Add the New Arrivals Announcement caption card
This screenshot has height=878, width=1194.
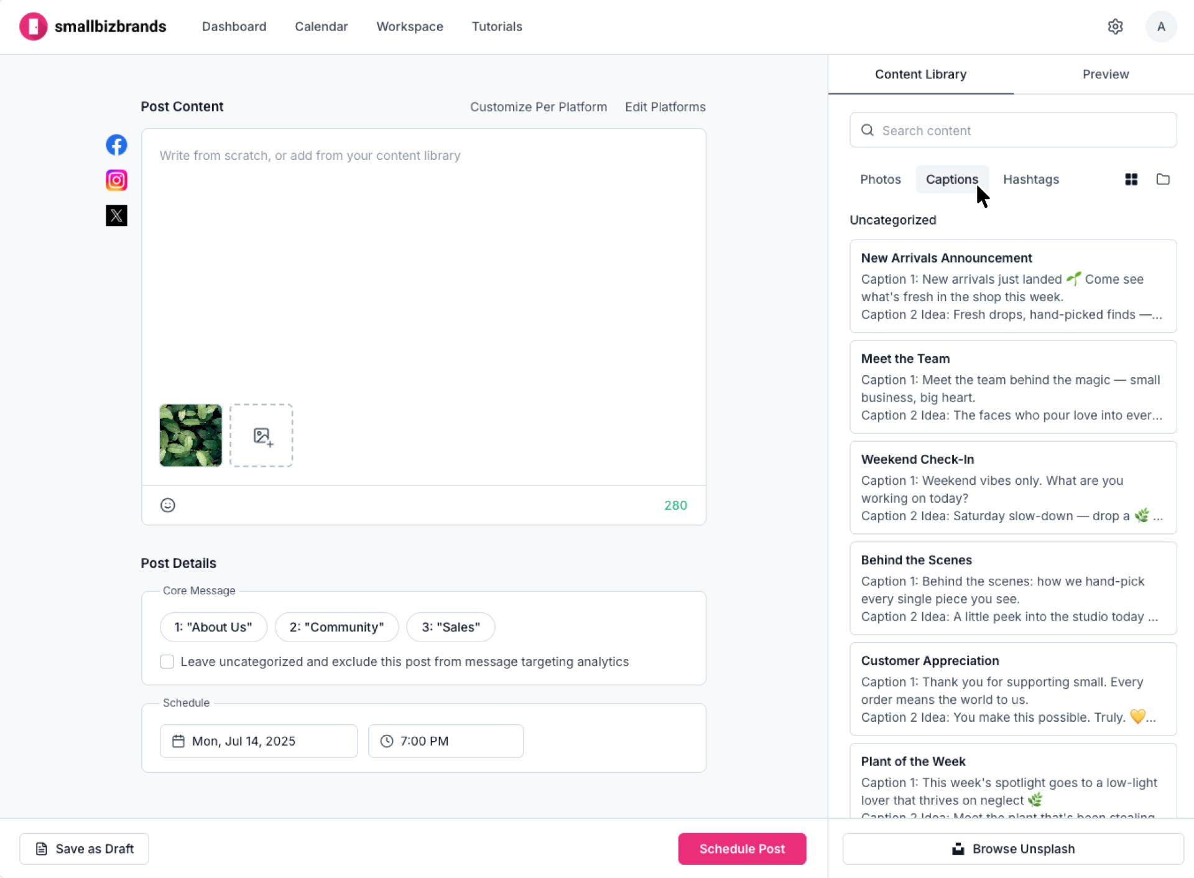1013,286
